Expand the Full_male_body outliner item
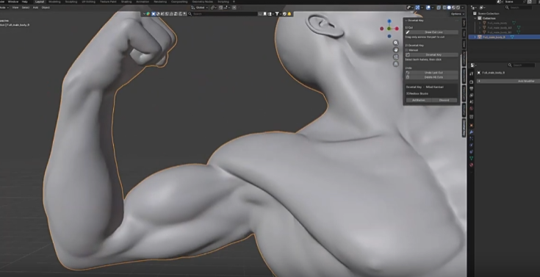540x277 pixels. pos(479,23)
